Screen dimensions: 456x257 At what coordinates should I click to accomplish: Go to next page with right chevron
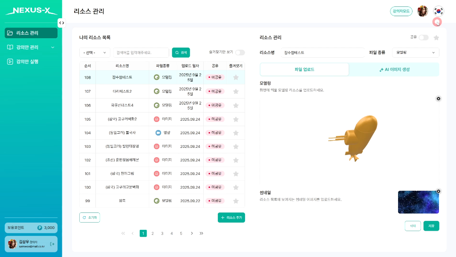coord(192,234)
